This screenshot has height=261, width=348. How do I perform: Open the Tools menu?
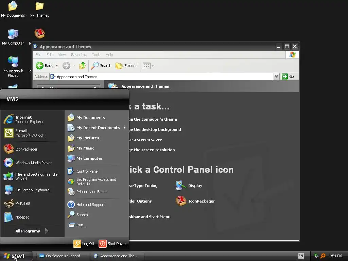point(96,55)
